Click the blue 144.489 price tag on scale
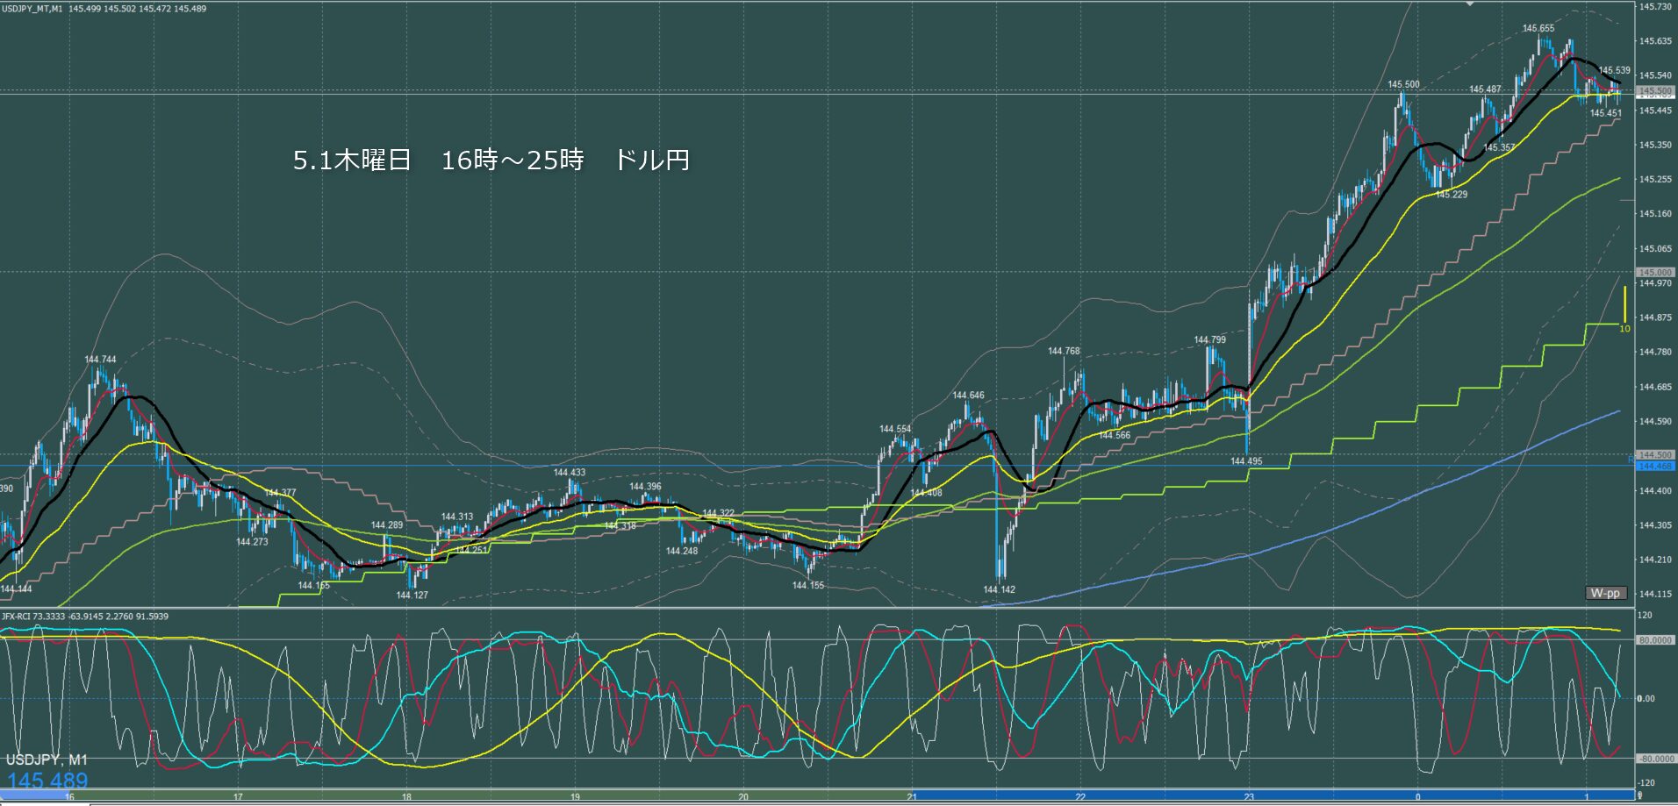 [x=1655, y=466]
